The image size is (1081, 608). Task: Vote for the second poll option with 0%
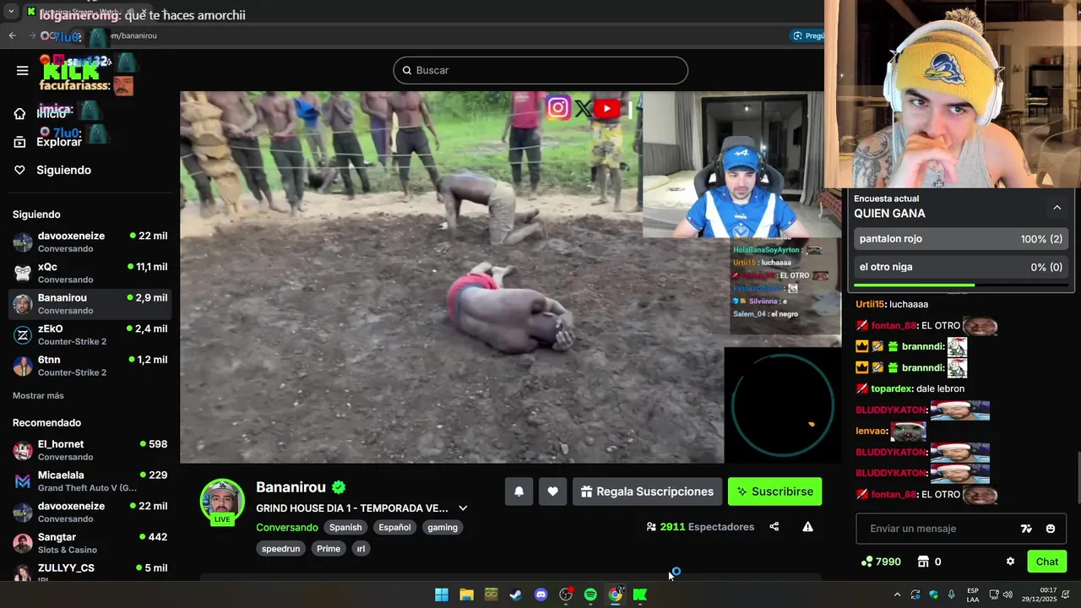tap(961, 267)
